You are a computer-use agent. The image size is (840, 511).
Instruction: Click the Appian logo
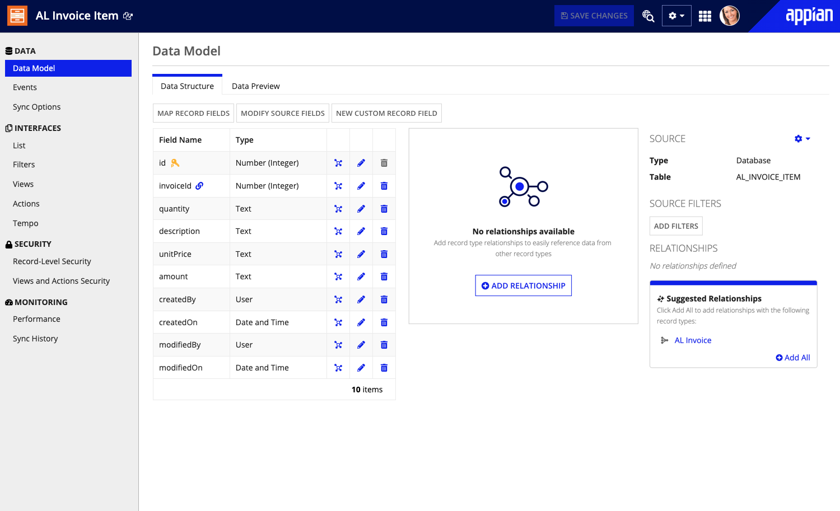(x=809, y=16)
